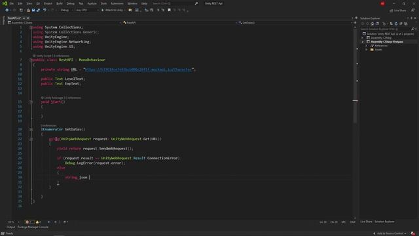Open the mockapi Character URL link
The image size is (419, 236).
[138, 69]
